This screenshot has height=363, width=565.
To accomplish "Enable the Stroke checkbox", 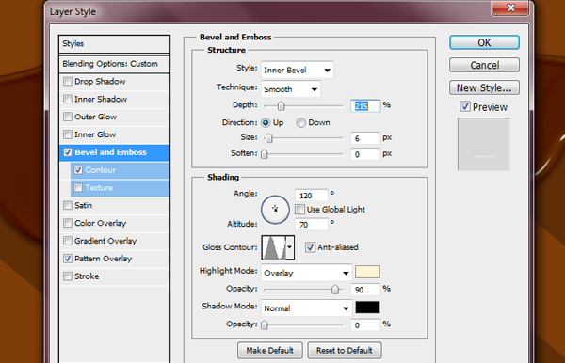I will coord(68,276).
